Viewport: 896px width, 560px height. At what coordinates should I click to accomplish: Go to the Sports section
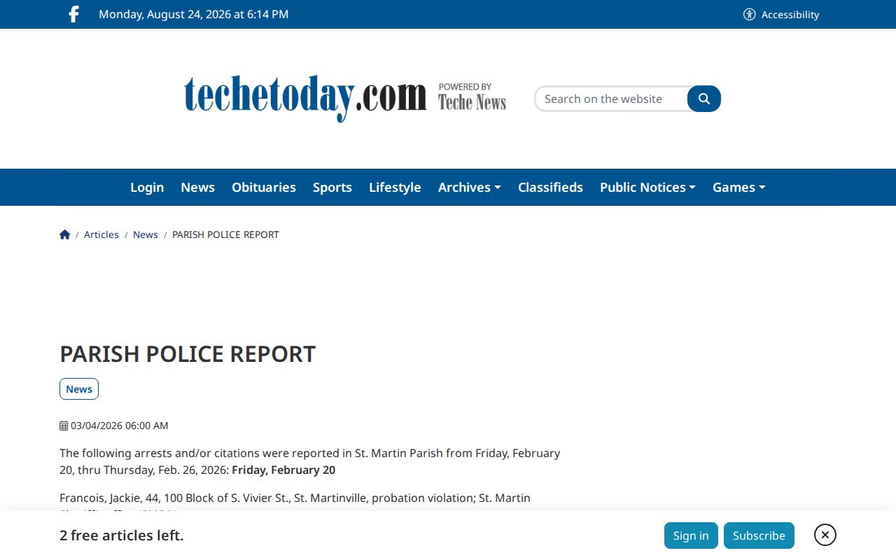pos(332,187)
